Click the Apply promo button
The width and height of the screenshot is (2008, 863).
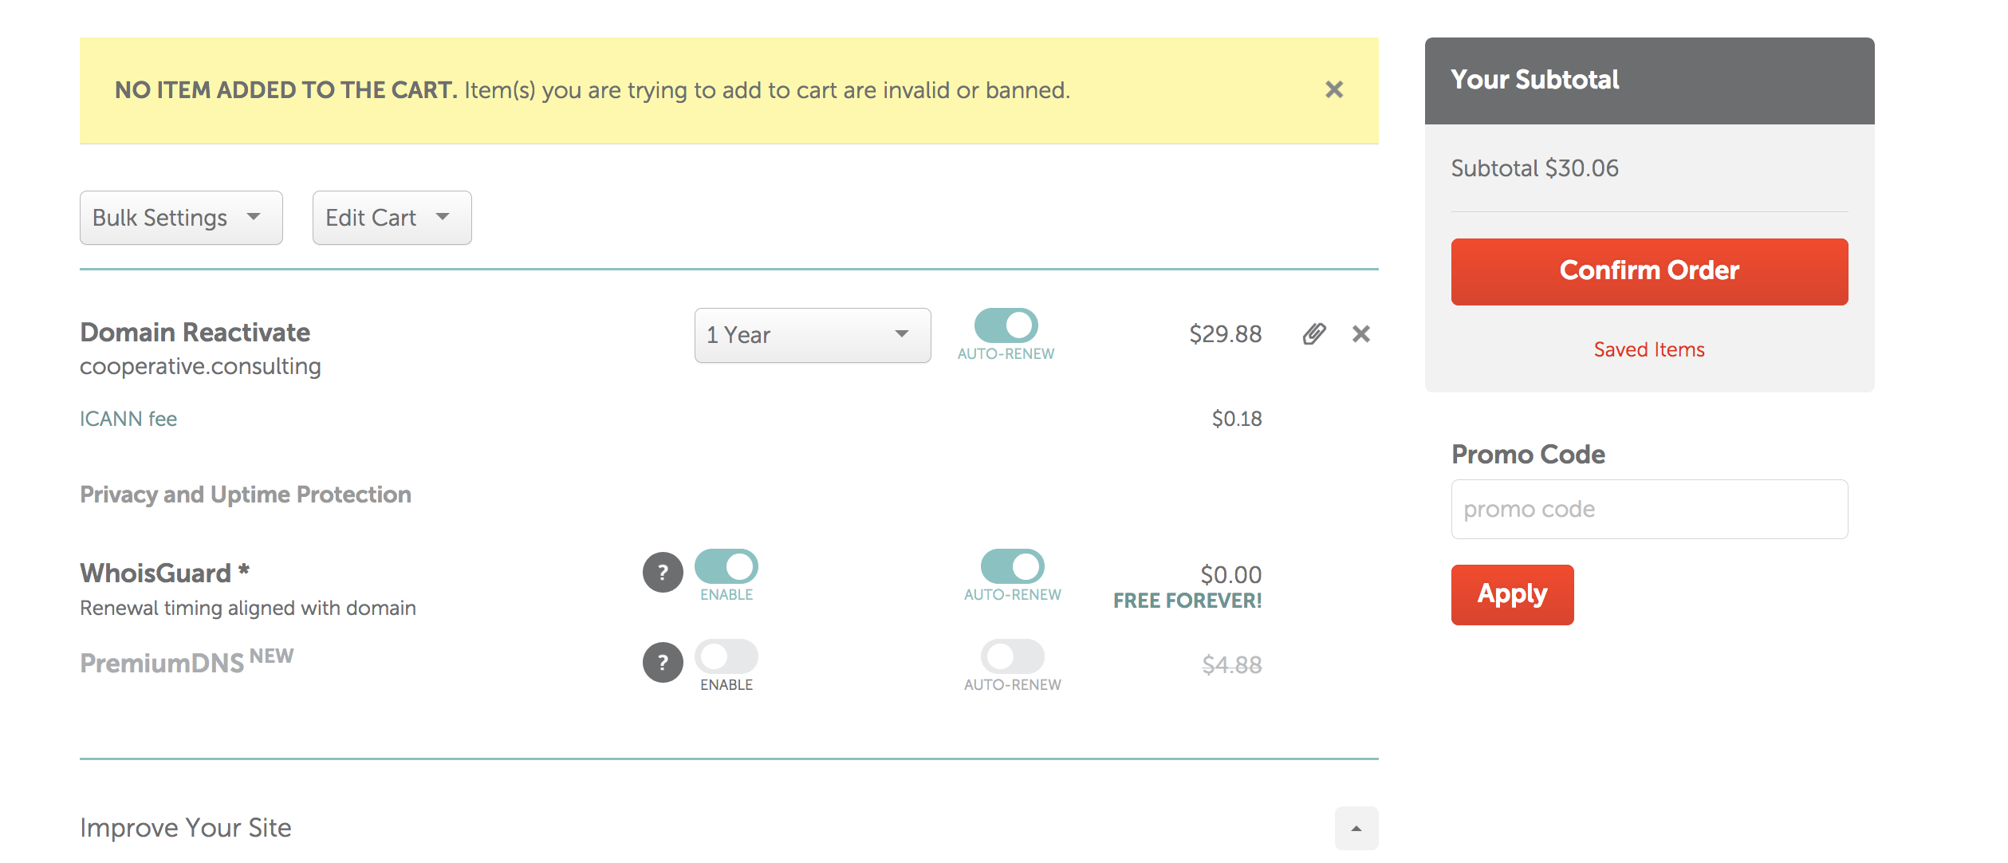(x=1512, y=594)
